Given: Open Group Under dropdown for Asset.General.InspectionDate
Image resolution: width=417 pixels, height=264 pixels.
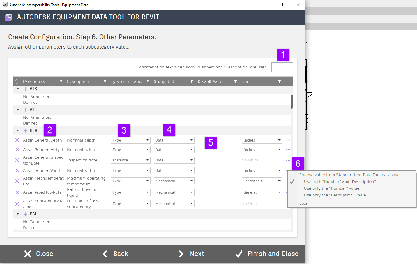Looking at the screenshot, I should click(174, 160).
